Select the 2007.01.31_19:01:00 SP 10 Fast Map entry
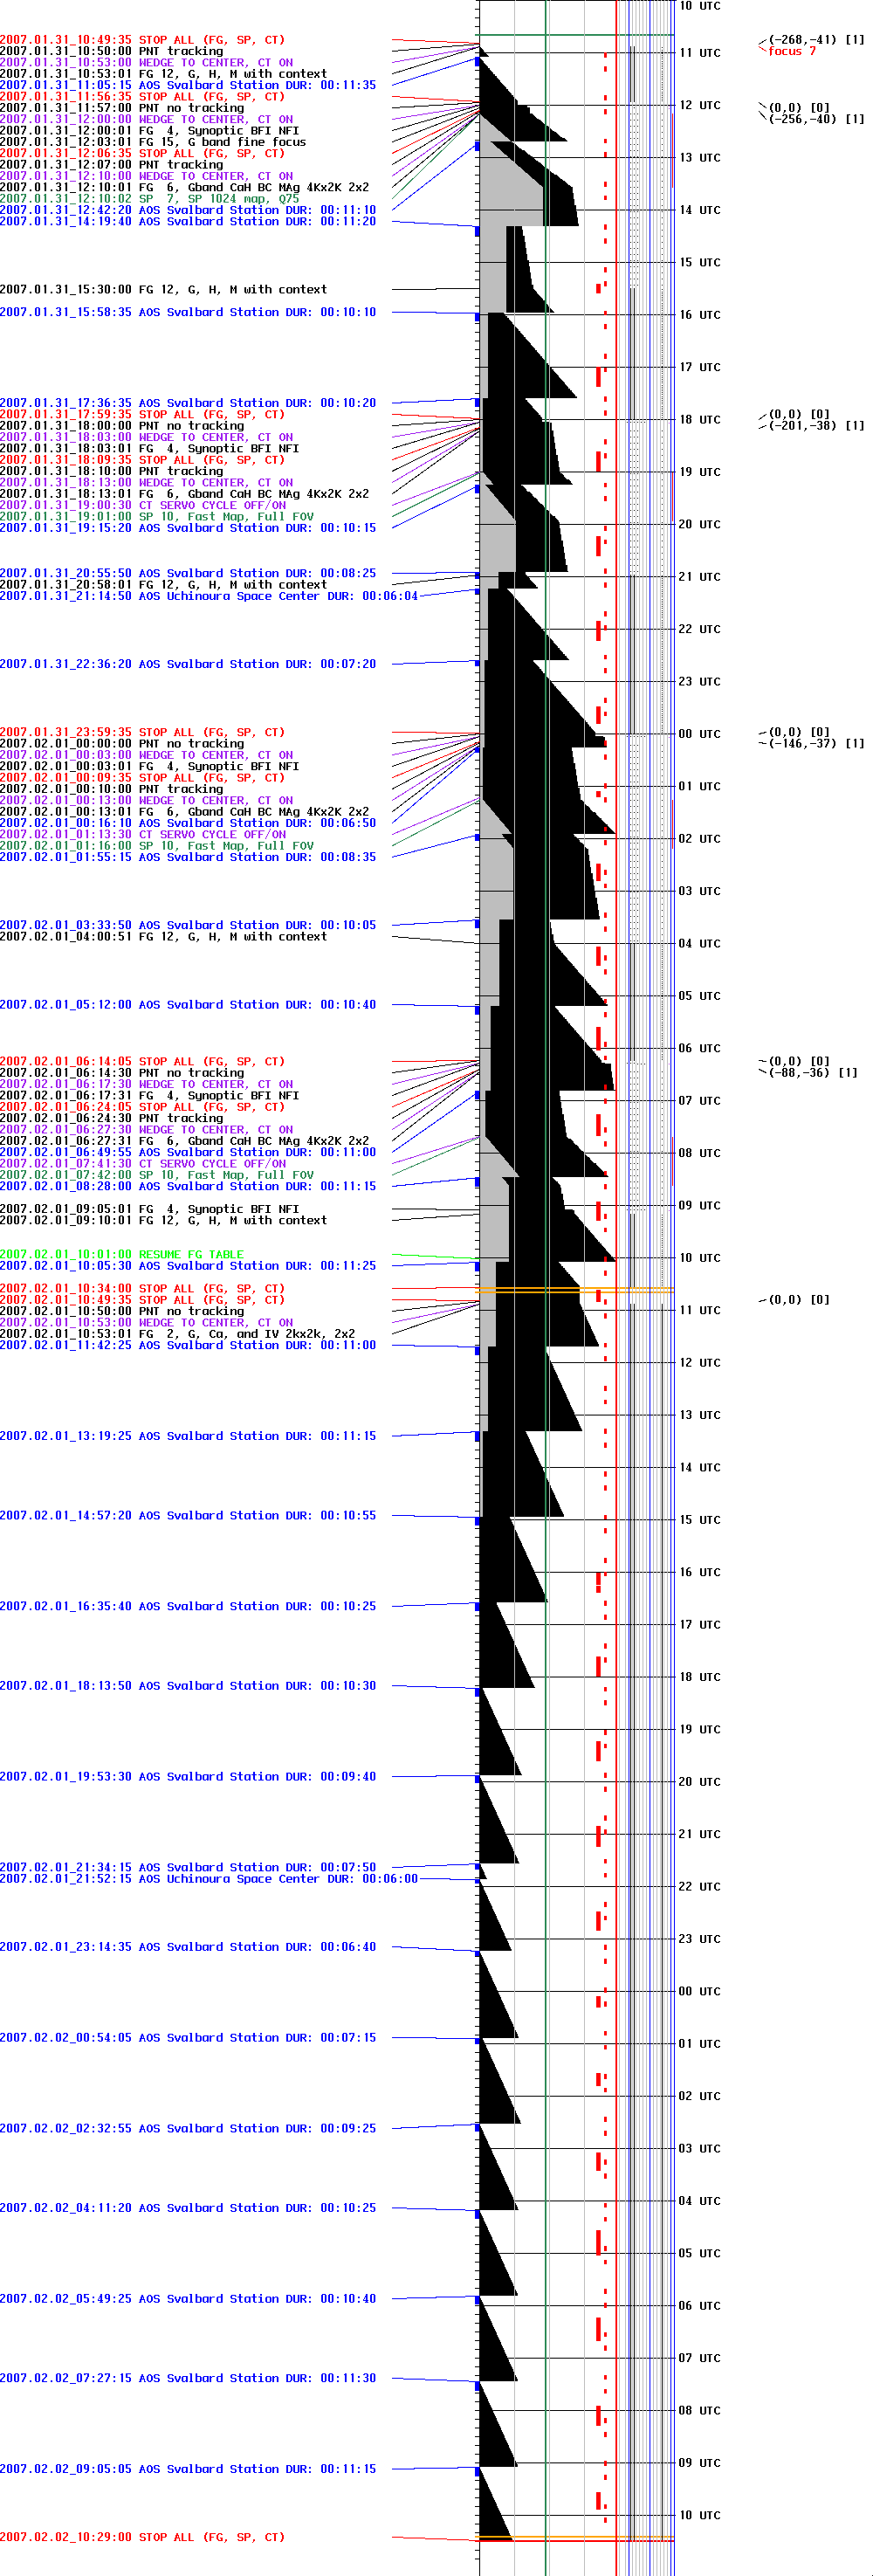 (156, 517)
